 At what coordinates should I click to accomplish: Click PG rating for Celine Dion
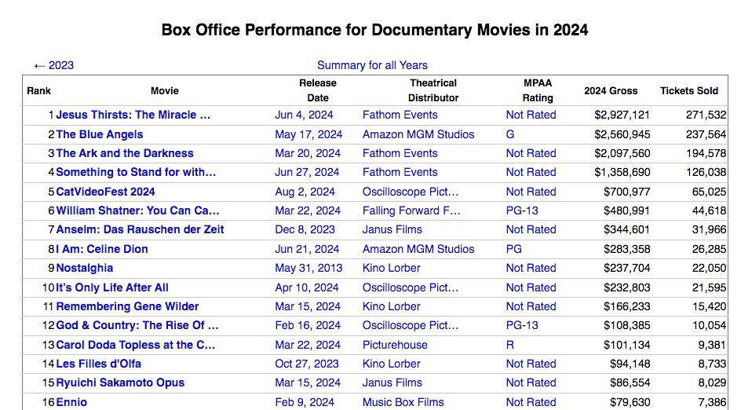tap(514, 249)
